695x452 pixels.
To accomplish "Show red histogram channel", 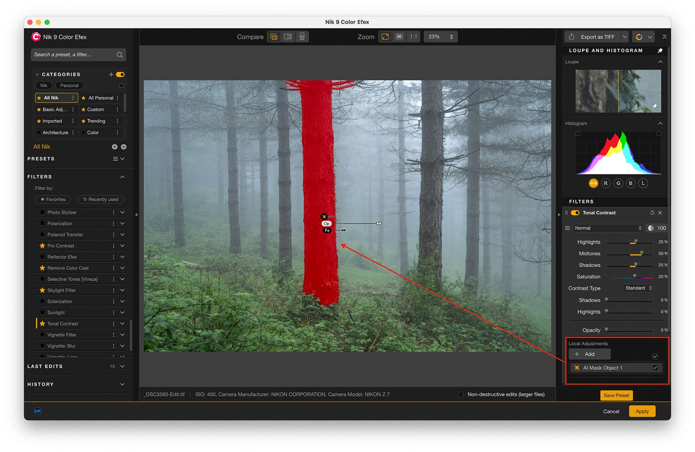I will coord(606,183).
